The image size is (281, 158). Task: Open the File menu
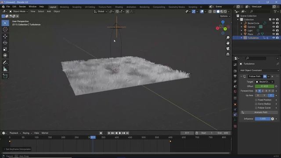point(8,7)
